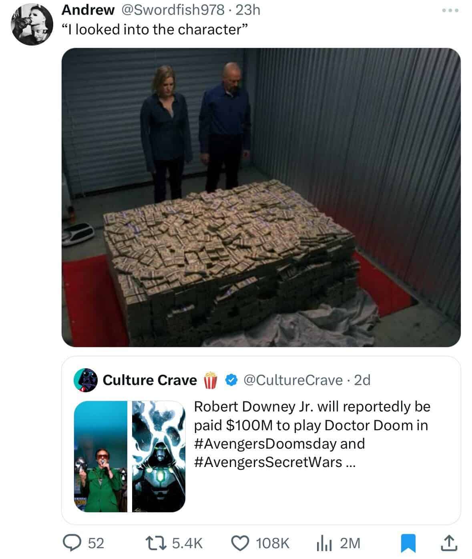Like the tweet with the heart icon
Screen dimensions: 472x559
click(x=240, y=543)
